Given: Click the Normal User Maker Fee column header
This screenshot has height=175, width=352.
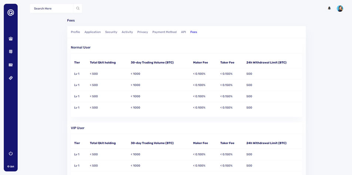Looking at the screenshot, I should 200,62.
